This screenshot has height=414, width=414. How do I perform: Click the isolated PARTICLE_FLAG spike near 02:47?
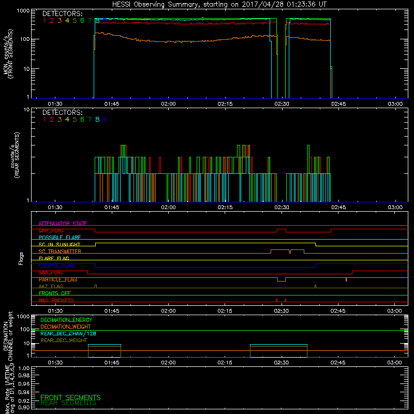[x=346, y=279]
